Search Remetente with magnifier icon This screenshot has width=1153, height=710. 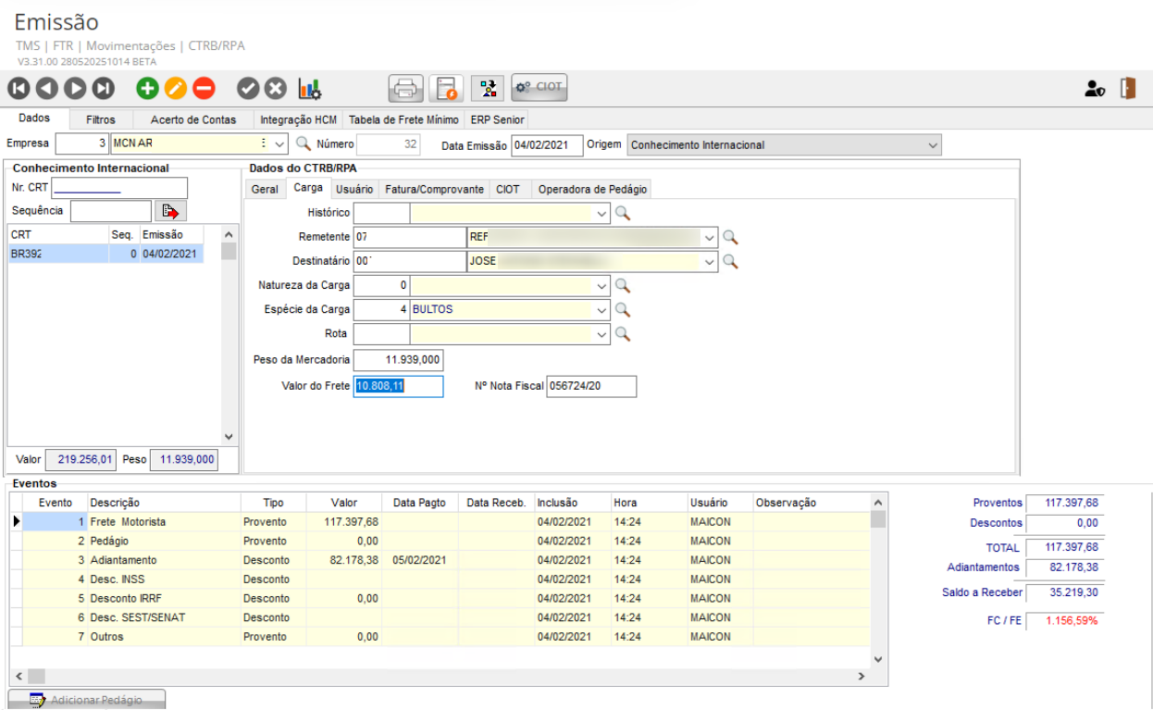(730, 237)
